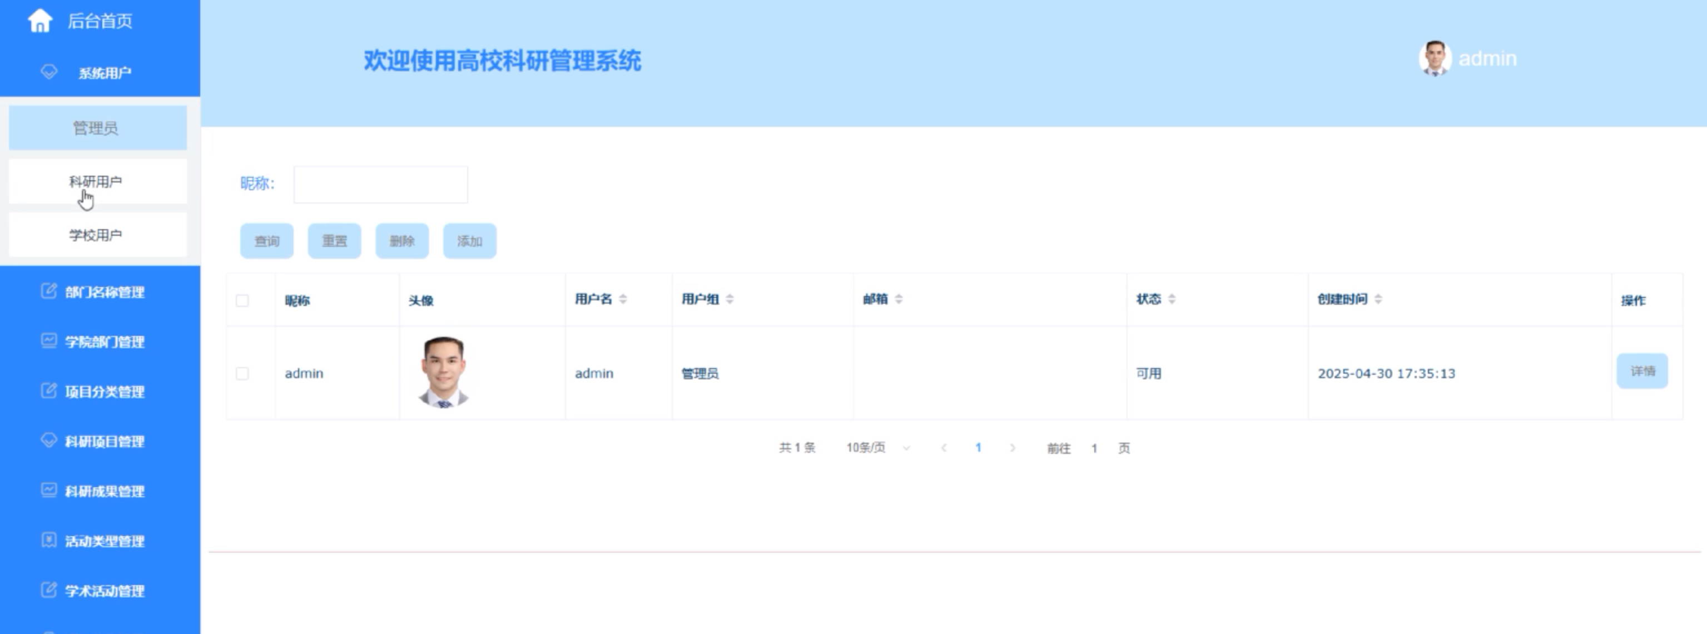This screenshot has height=634, width=1707.
Task: Click the admin avatar thumbnail in table
Action: [x=444, y=372]
